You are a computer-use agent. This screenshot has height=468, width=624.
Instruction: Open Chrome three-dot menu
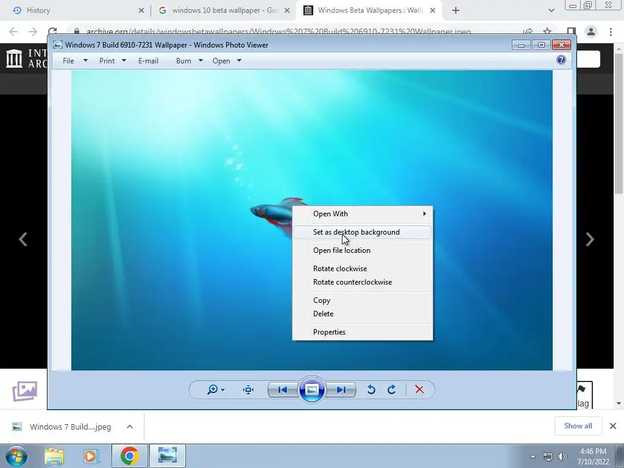tap(611, 32)
